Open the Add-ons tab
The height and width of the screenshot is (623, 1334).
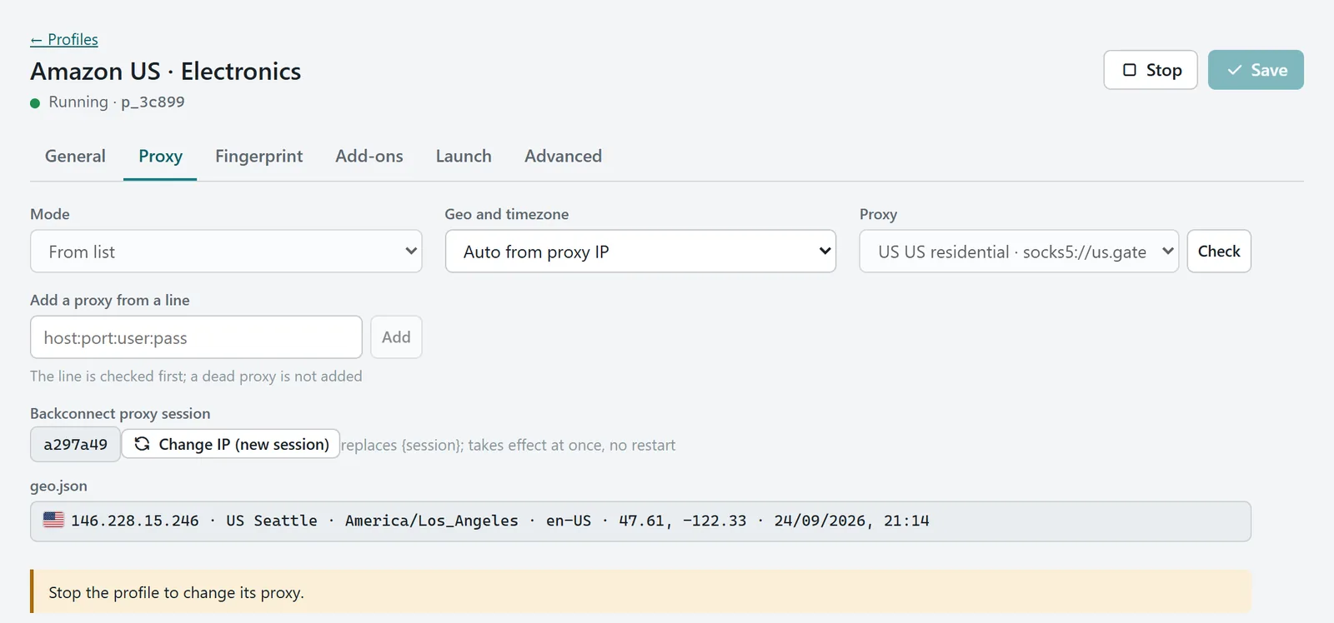pyautogui.click(x=369, y=156)
